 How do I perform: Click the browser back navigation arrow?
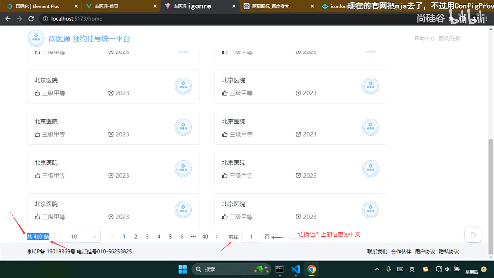pos(8,19)
